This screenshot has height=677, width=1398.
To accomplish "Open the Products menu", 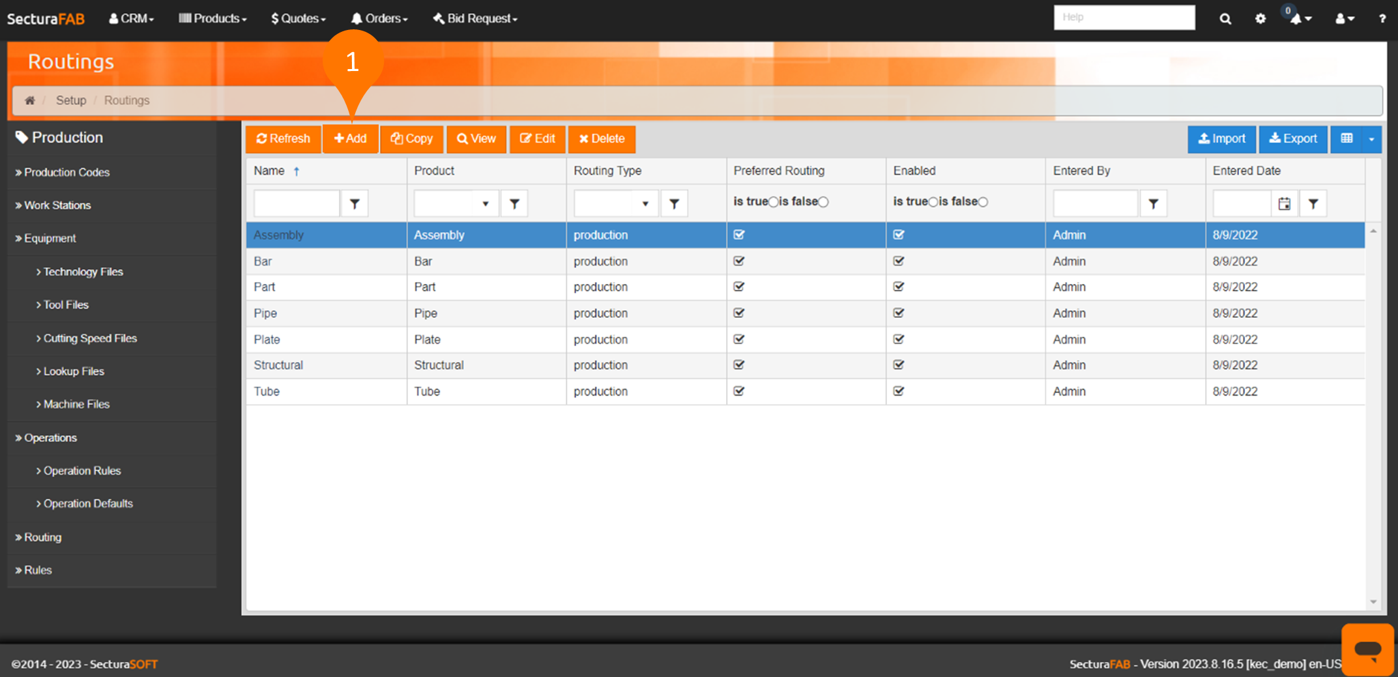I will tap(213, 19).
